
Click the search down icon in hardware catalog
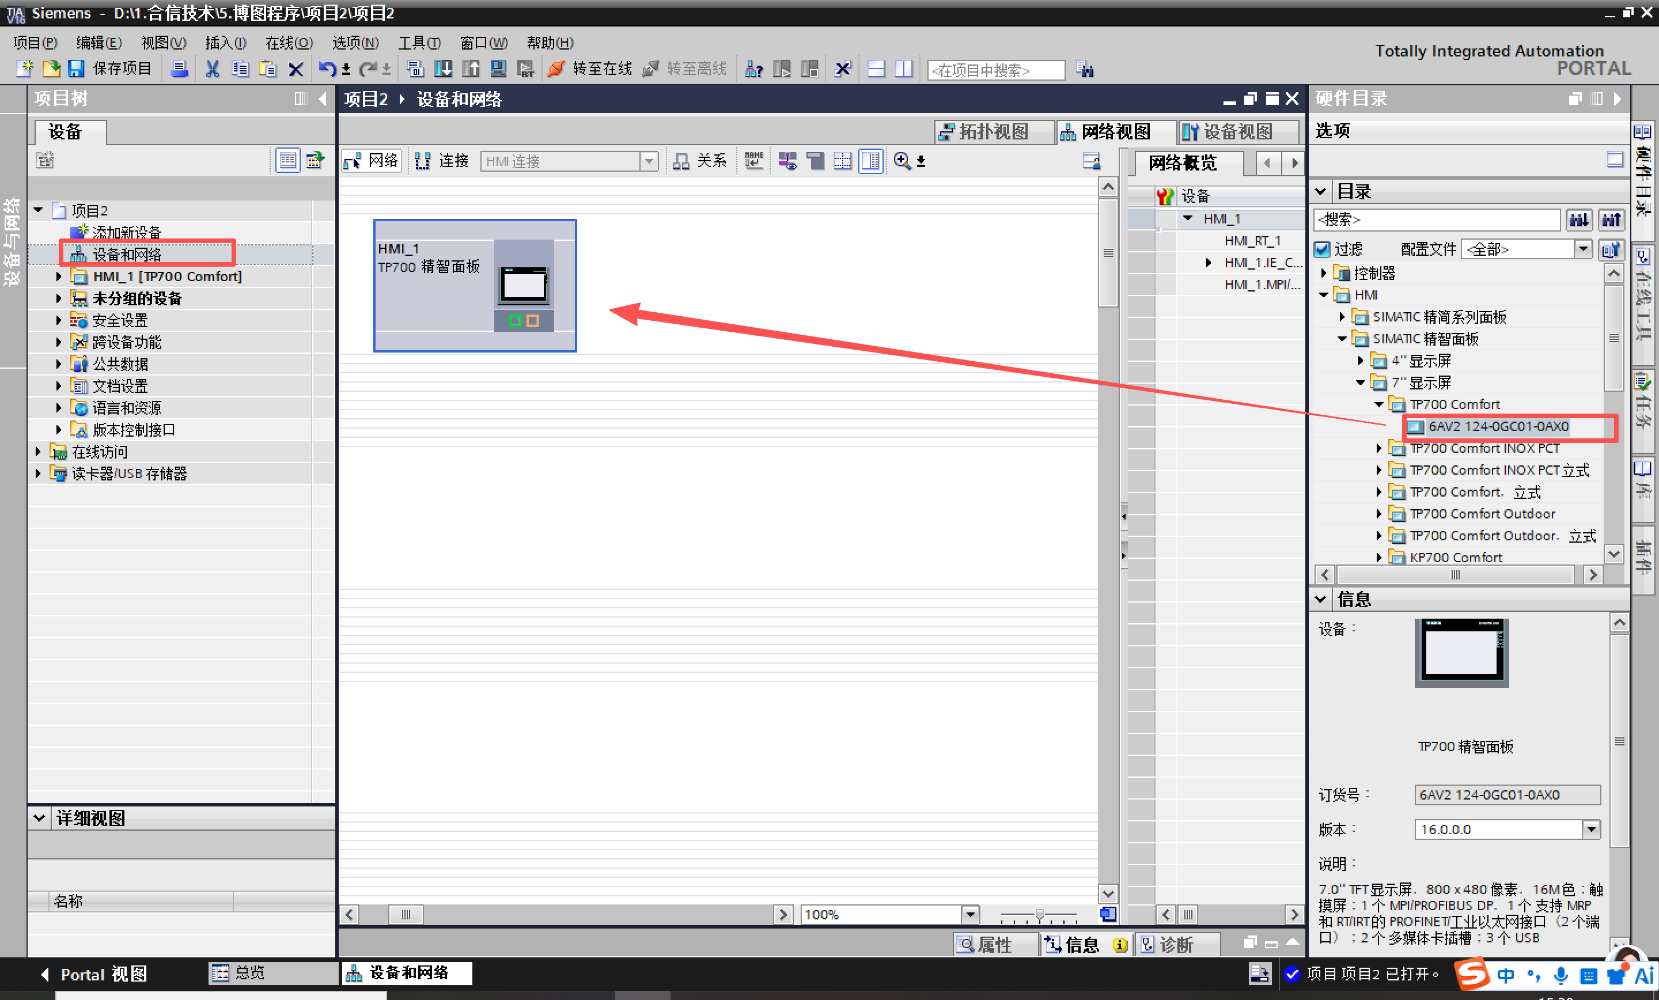[1579, 219]
